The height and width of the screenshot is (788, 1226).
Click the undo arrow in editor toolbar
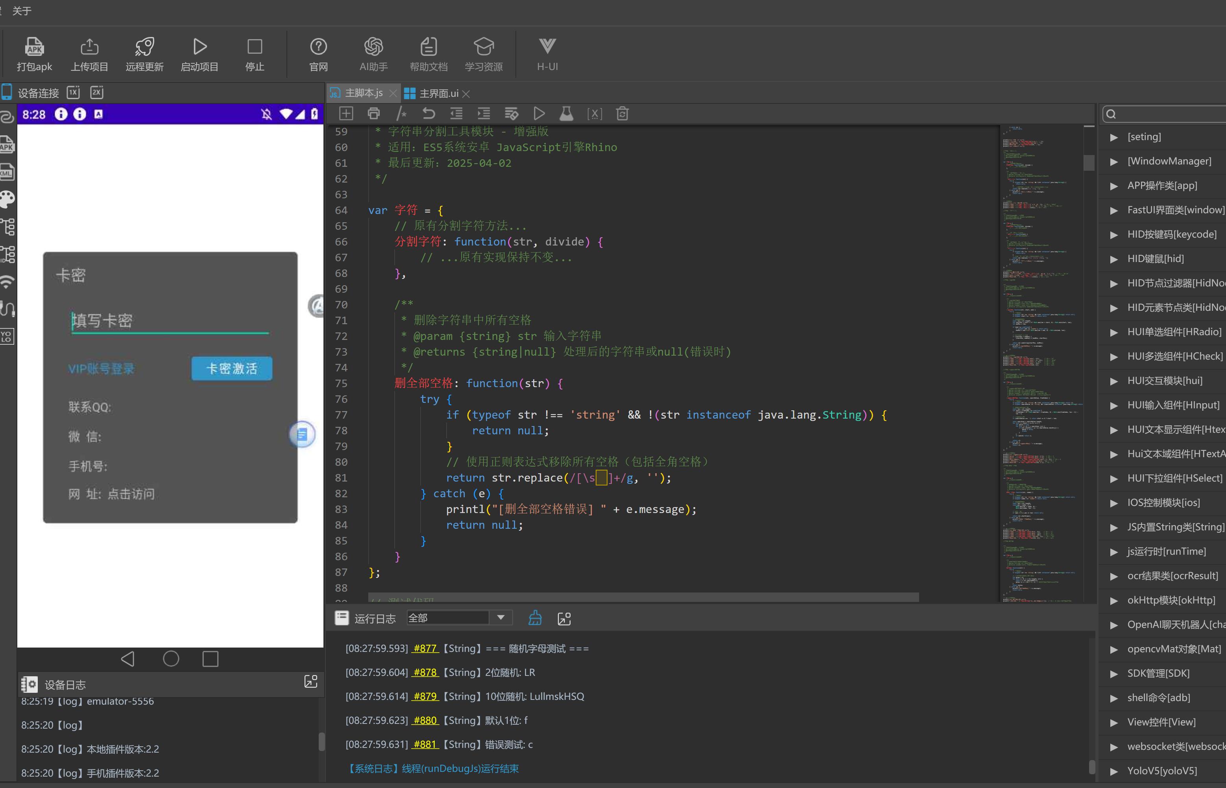(x=428, y=114)
